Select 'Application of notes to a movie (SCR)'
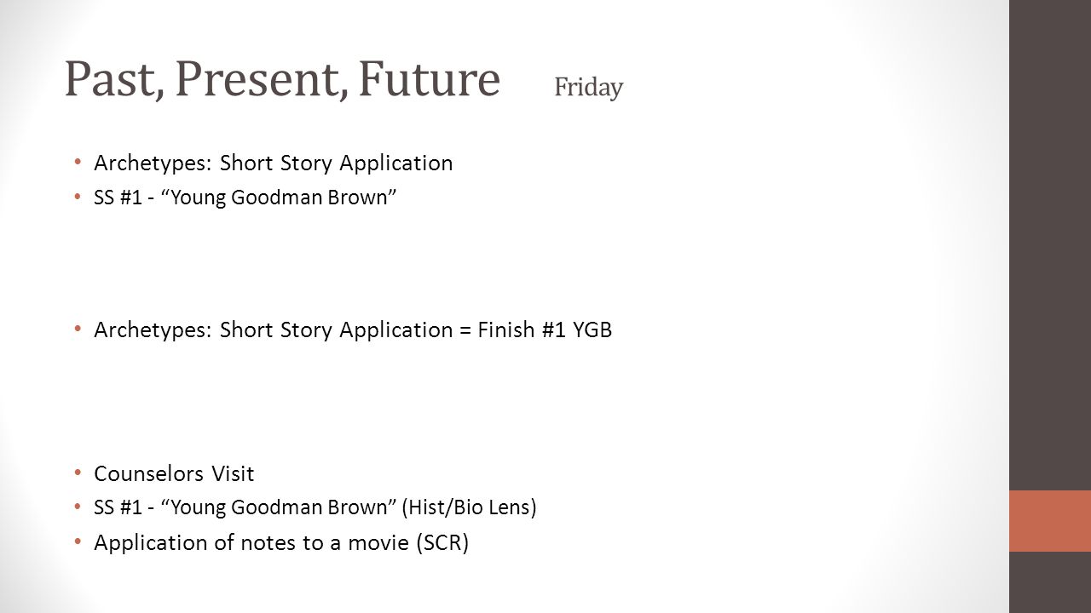This screenshot has width=1091, height=613. point(281,543)
